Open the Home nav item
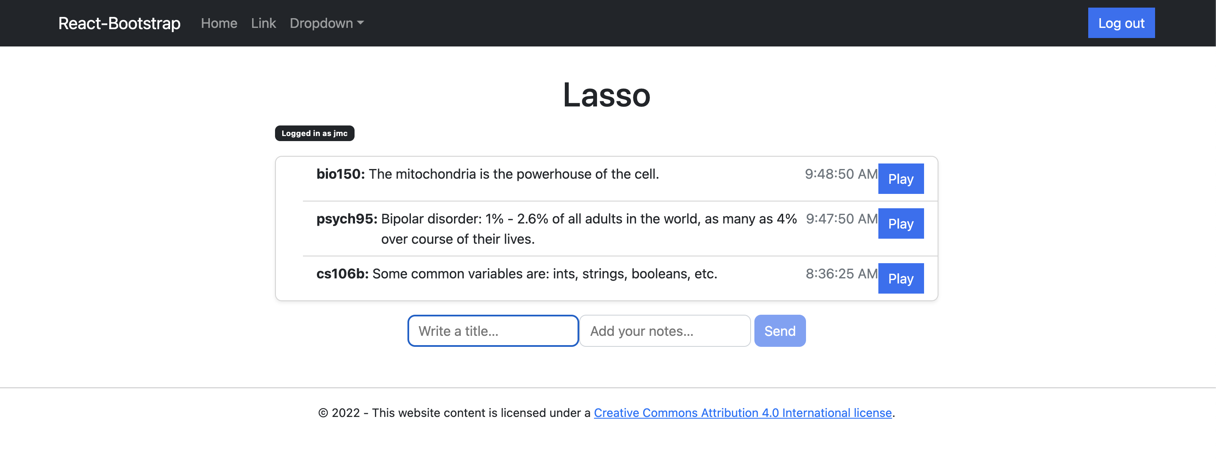The height and width of the screenshot is (463, 1216). (219, 23)
